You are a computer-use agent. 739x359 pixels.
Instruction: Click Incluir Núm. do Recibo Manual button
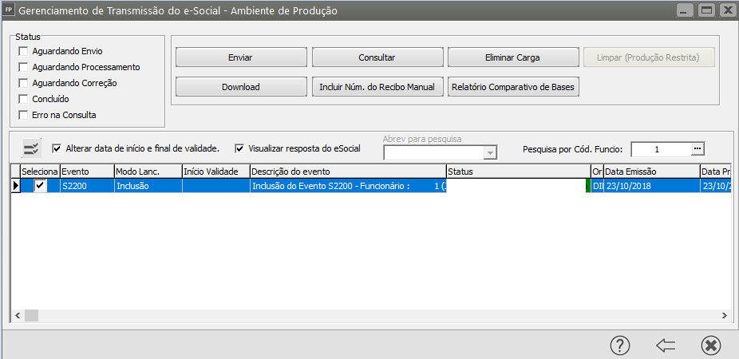[377, 87]
